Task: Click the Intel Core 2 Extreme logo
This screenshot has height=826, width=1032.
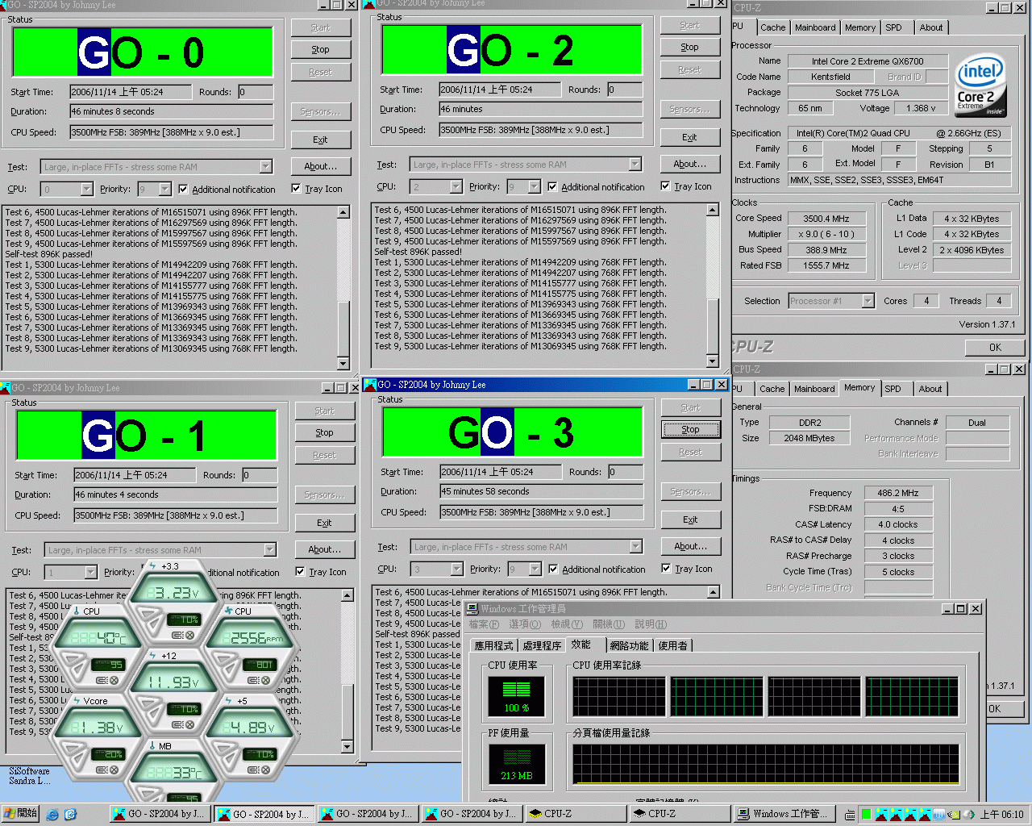Action: click(980, 86)
